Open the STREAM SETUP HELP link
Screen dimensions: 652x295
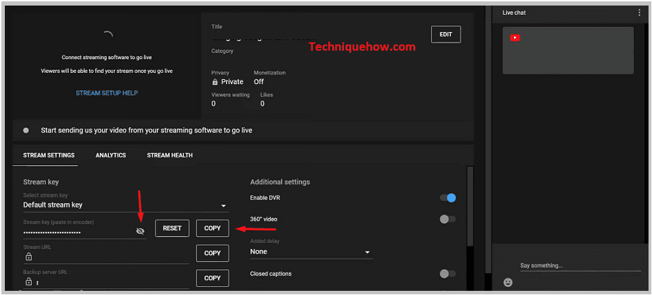[107, 93]
